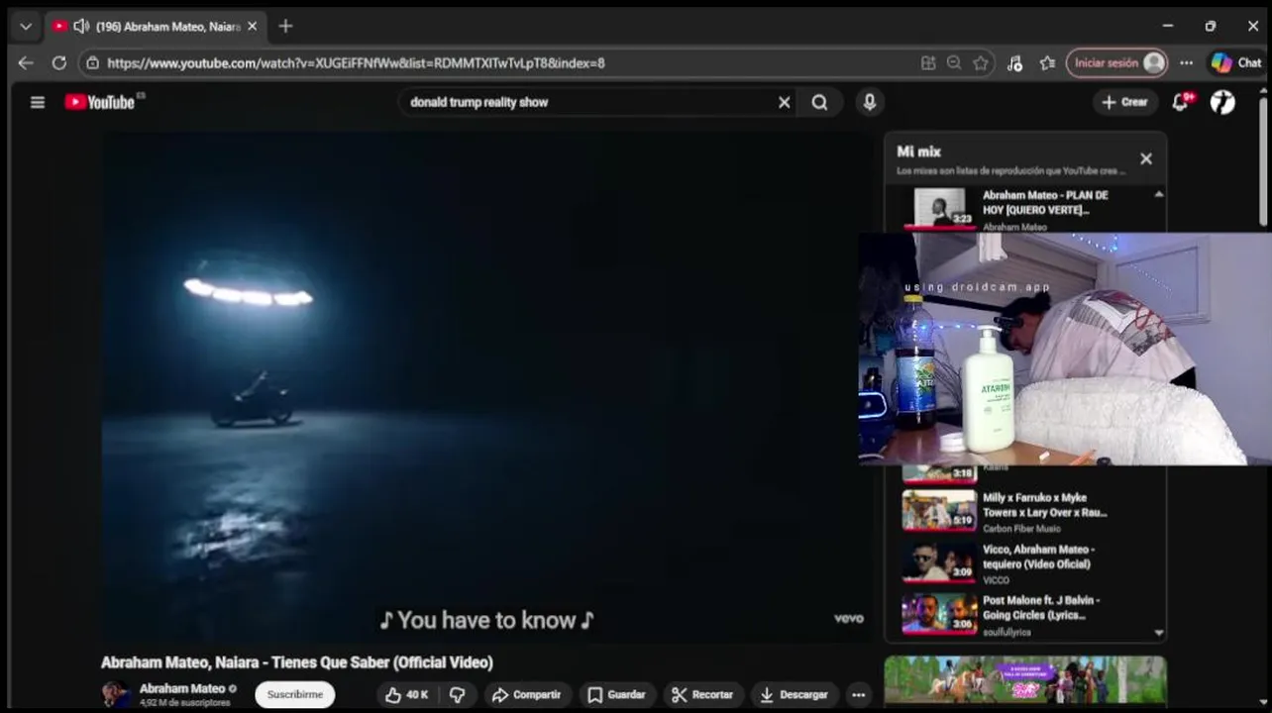
Task: Close the Mi mix playlist panel
Action: click(1146, 158)
